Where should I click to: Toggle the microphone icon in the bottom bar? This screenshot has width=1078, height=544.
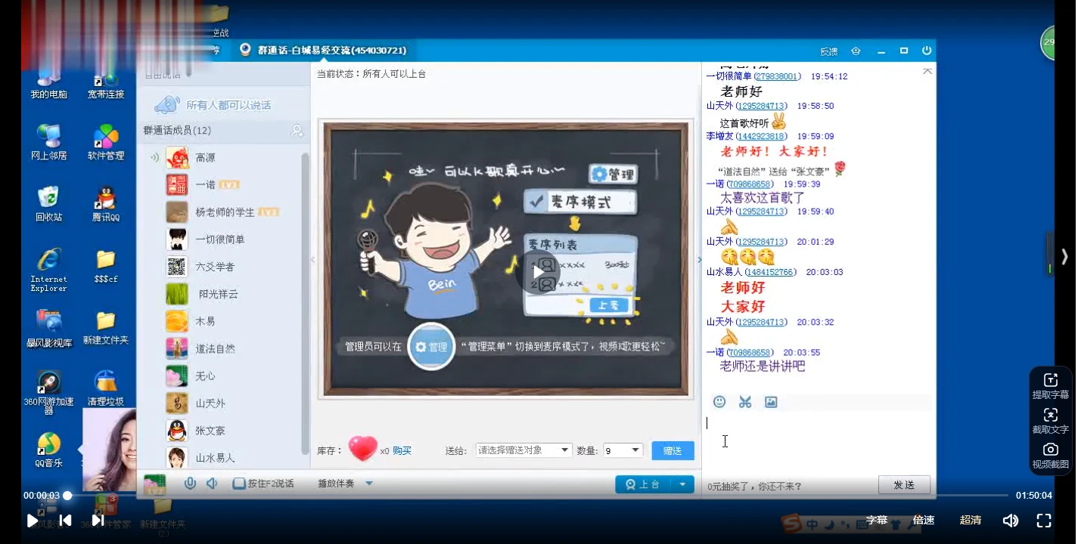[190, 483]
